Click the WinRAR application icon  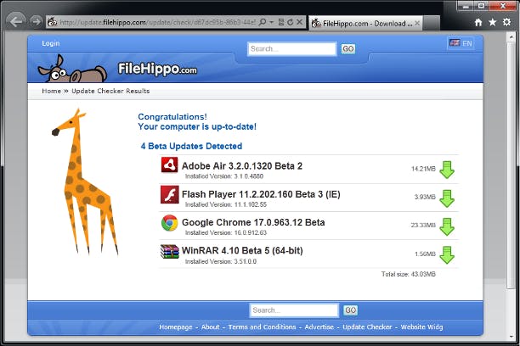click(169, 252)
